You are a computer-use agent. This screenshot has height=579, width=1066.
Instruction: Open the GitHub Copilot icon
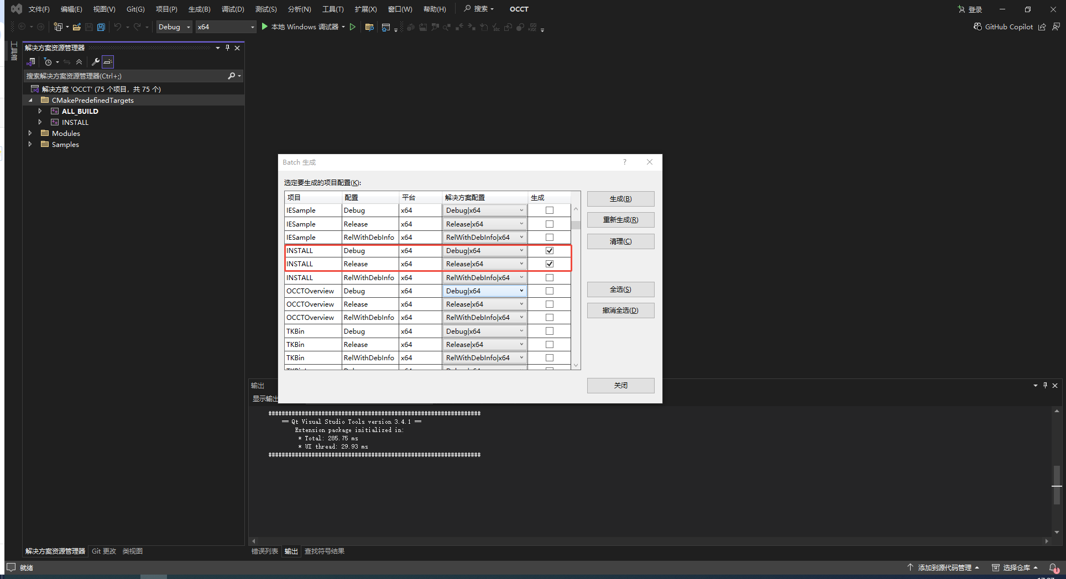(x=978, y=27)
